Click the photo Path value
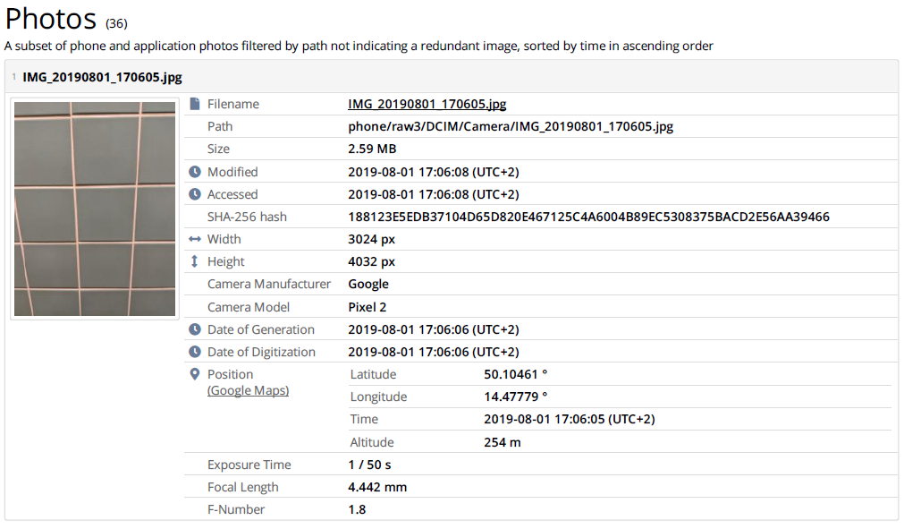Viewport: 904px width, 529px height. (511, 126)
